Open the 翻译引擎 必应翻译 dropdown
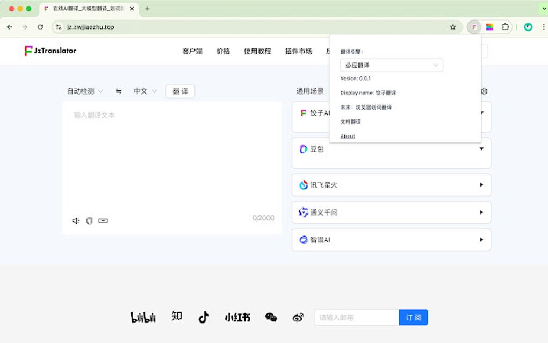This screenshot has height=343, width=548. pyautogui.click(x=392, y=65)
